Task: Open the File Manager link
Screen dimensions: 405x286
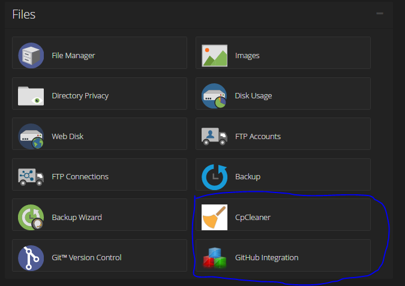Action: [73, 56]
